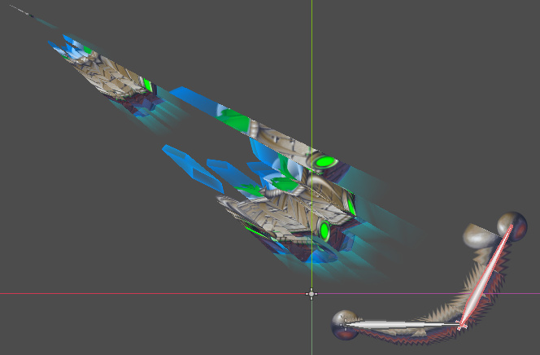Click the green oval on the upper ship strip
Image resolution: width=540 pixels, height=355 pixels.
326,162
